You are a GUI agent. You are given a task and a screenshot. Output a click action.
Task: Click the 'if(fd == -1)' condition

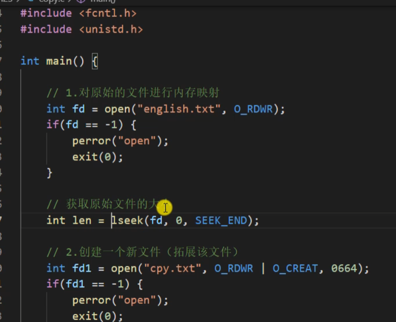tap(85, 125)
